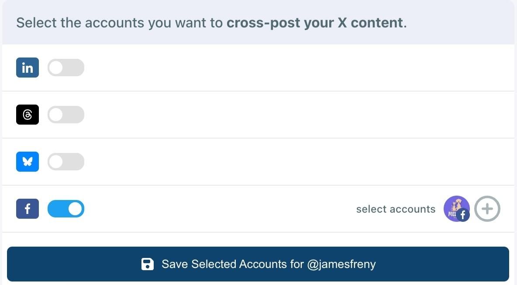Enable cross-posting to LinkedIn

tap(66, 68)
